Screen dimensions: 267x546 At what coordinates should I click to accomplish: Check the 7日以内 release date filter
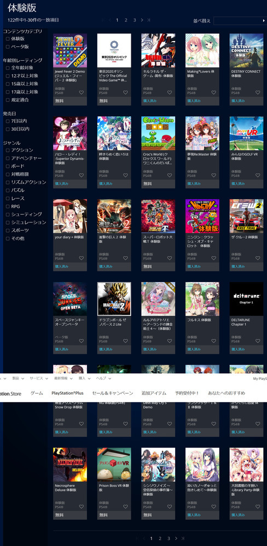point(8,121)
